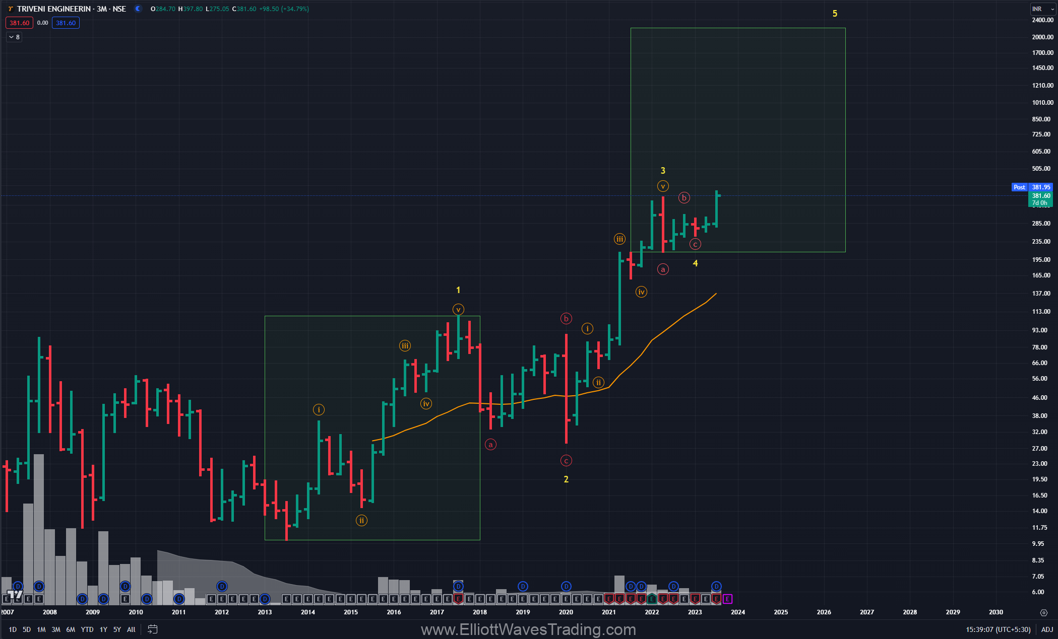Click the market status moon icon
The height and width of the screenshot is (639, 1058).
[138, 9]
